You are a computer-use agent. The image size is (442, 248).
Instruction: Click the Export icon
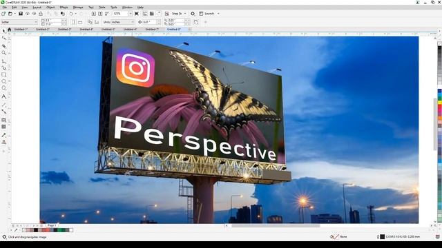tap(100, 14)
